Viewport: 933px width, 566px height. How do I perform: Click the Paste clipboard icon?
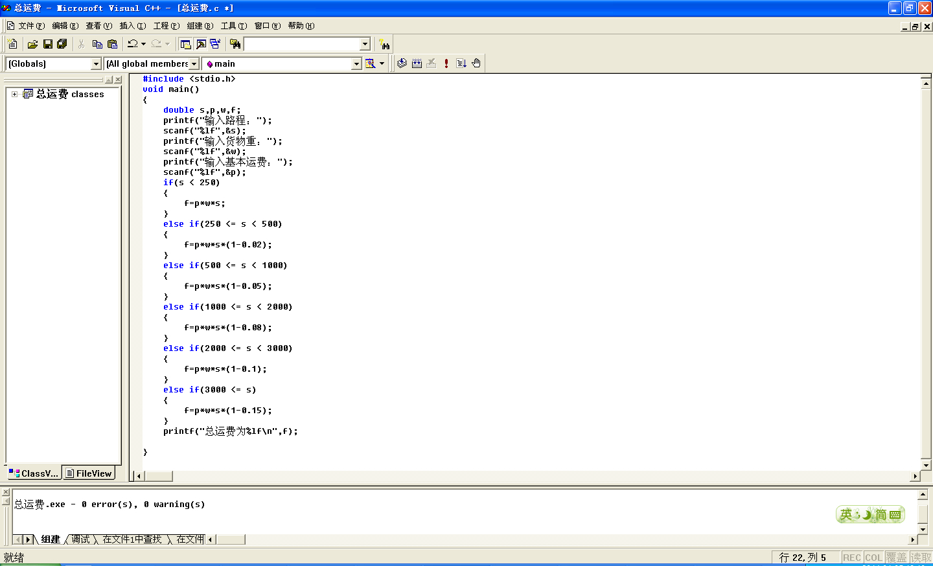(112, 44)
